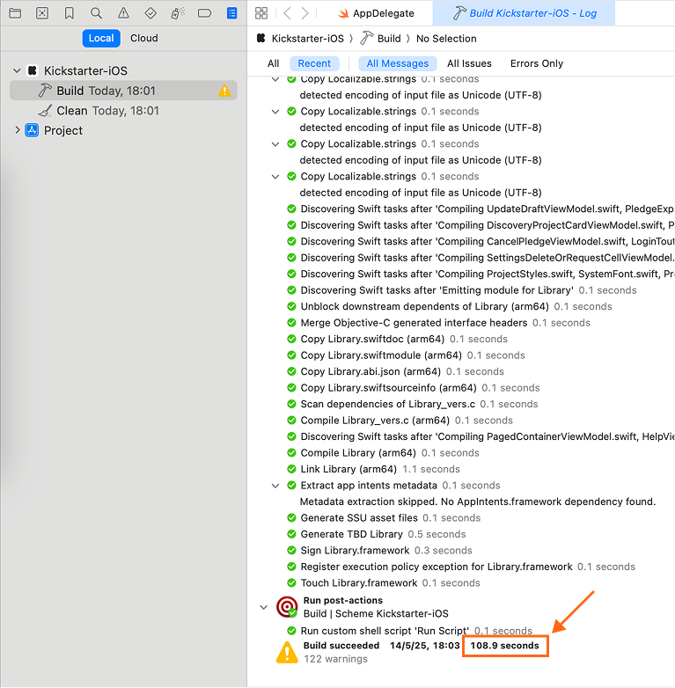The height and width of the screenshot is (688, 675).
Task: Open the Test navigator diamond icon
Action: (150, 13)
